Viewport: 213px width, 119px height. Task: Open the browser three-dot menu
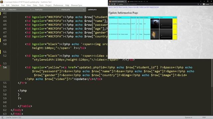click(x=211, y=4)
